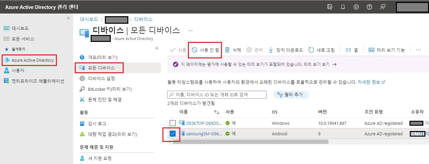Viewport: 429px width, 164px height.
Task: Uncheck the samsungSM-G96 row checkbox
Action: tap(173, 134)
